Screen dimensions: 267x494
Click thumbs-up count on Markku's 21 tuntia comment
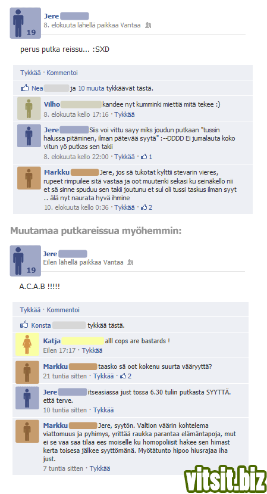(126, 376)
